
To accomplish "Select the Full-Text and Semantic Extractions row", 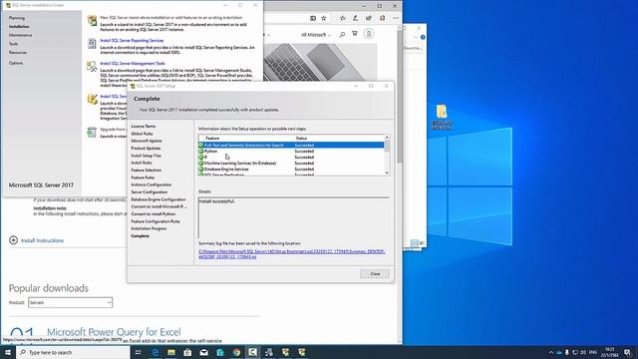I will 291,145.
